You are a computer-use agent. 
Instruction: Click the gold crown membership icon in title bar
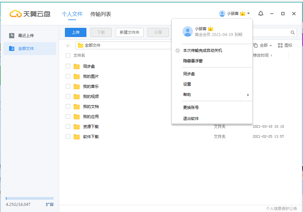(243, 14)
